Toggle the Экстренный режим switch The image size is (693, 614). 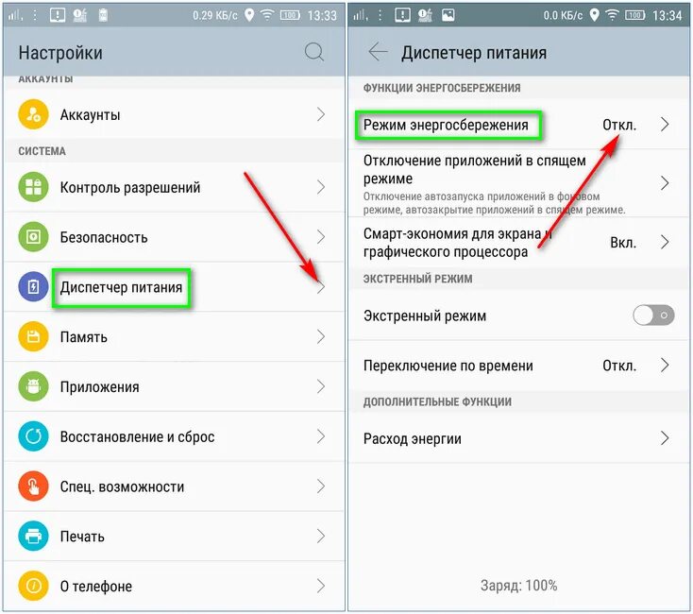pyautogui.click(x=653, y=316)
